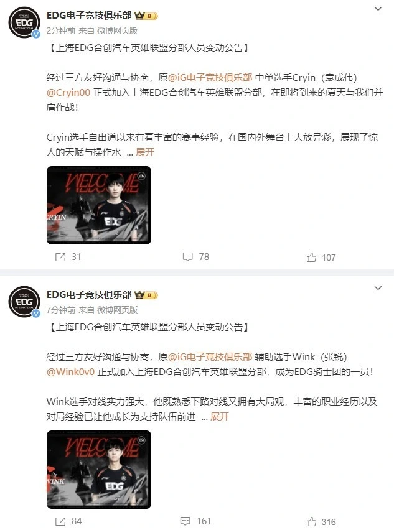This screenshot has width=394, height=530.
Task: Click the crown membership badge on the first post
Action: tap(146, 16)
